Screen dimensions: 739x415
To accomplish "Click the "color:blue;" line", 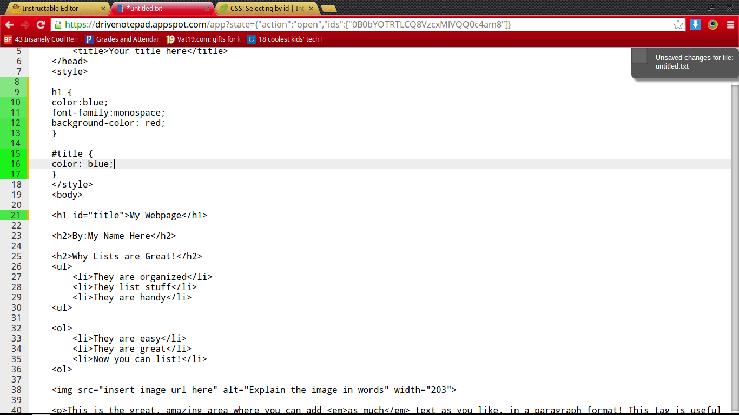I will point(80,103).
